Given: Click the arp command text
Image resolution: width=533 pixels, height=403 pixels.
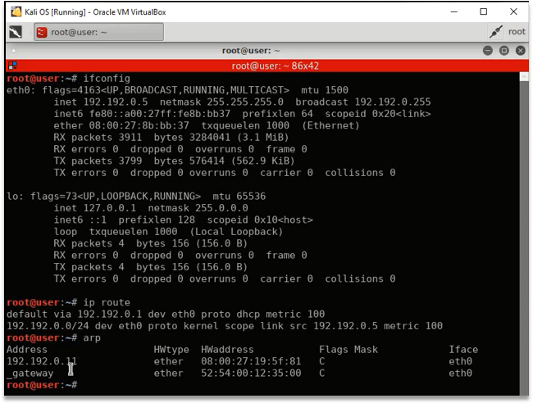Looking at the screenshot, I should point(92,338).
